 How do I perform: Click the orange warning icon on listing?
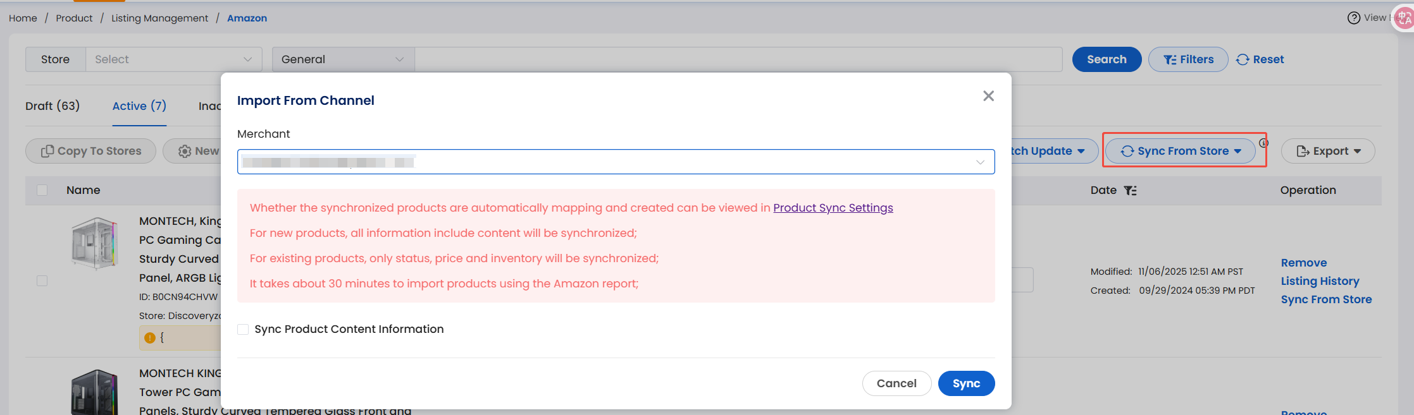[150, 338]
